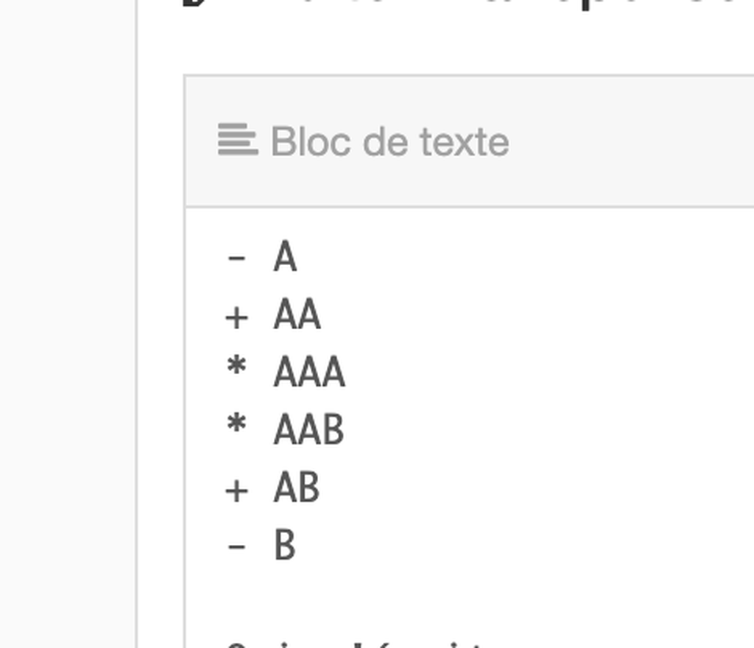Place cursor on the single "B" line
The image size is (754, 648).
pos(285,545)
